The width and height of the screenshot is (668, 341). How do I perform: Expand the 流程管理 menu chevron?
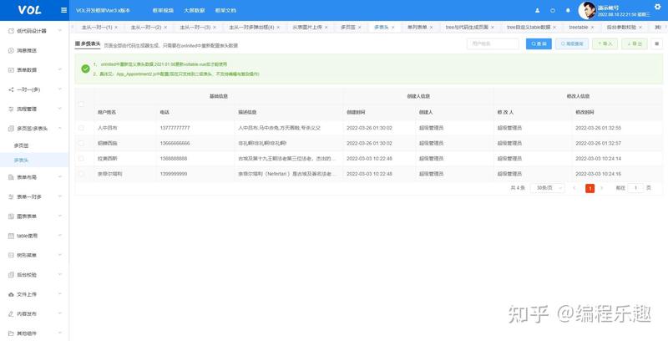(x=59, y=109)
